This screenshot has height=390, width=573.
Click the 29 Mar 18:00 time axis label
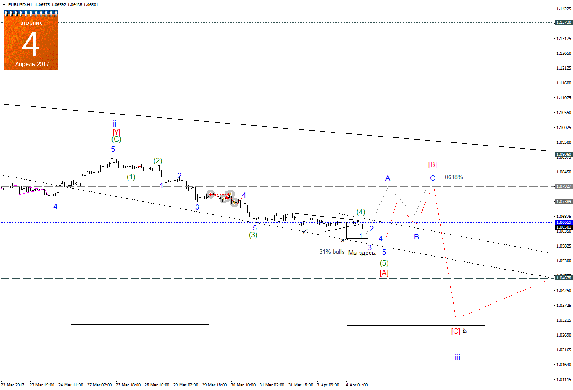[x=215, y=385]
